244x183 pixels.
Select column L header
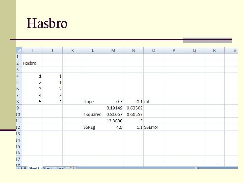click(x=93, y=50)
